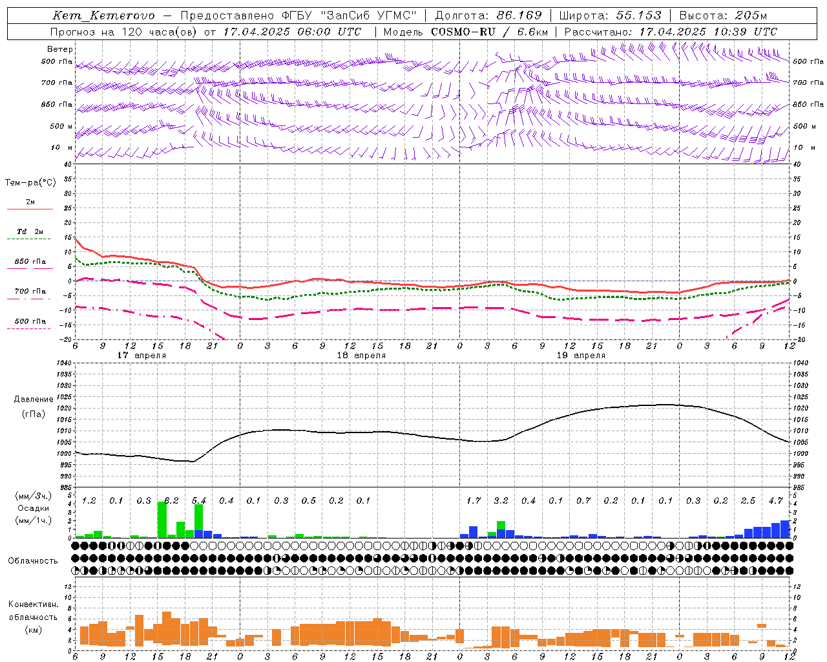
Task: Click the '(км)' convective cloud unit
Action: (33, 630)
